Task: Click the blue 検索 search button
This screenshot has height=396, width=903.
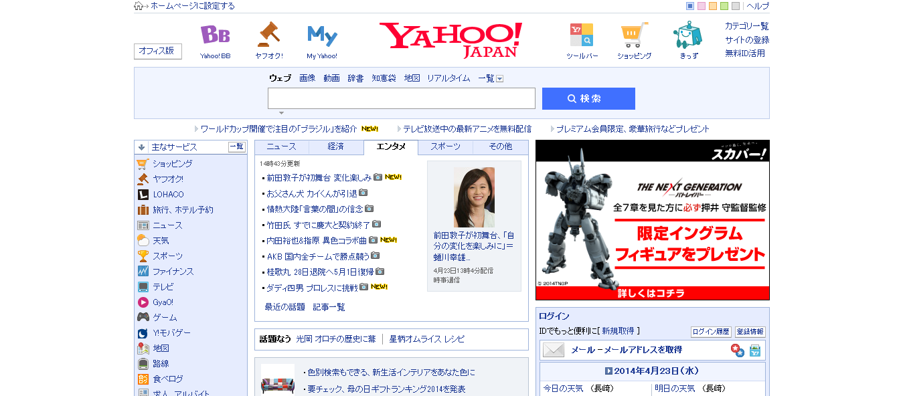Action: 588,98
